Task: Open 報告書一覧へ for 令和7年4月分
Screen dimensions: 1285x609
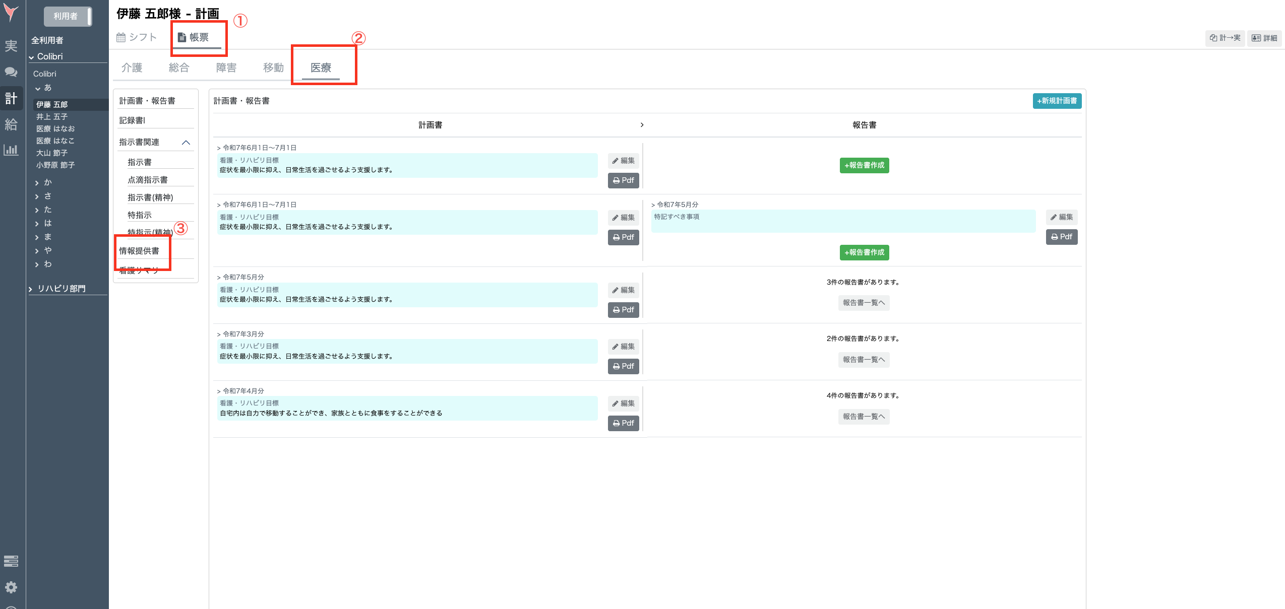Action: tap(864, 417)
